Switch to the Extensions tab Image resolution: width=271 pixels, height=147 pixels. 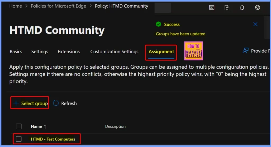[69, 51]
